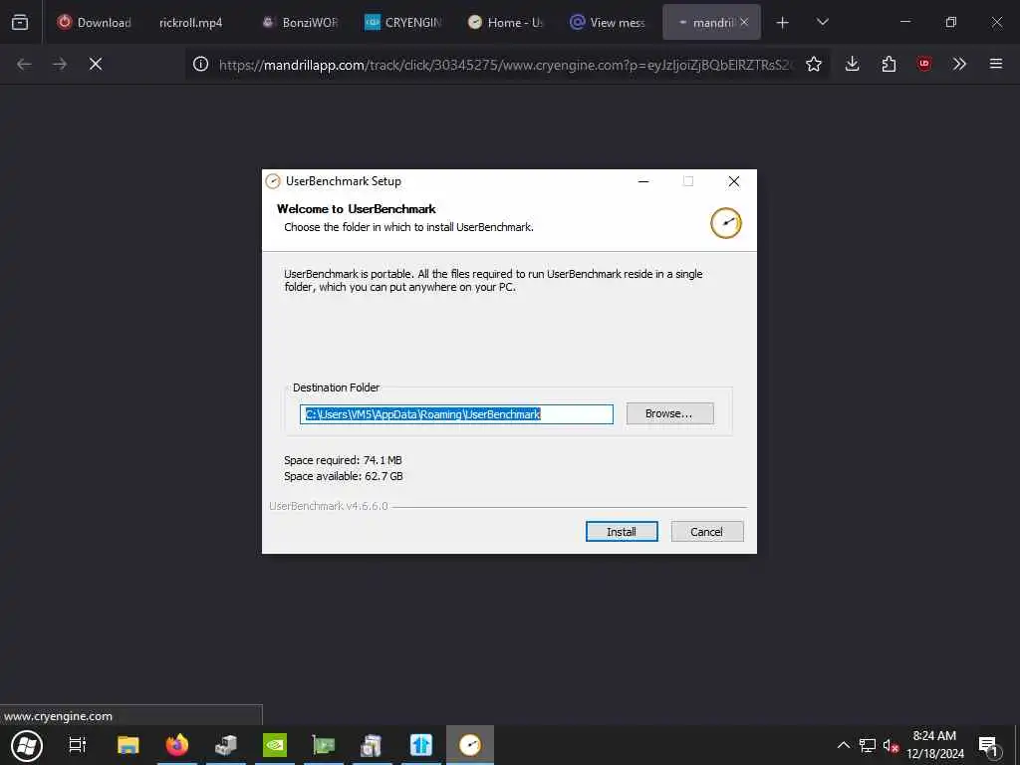This screenshot has width=1020, height=765.
Task: Show hidden system tray icons
Action: (843, 745)
